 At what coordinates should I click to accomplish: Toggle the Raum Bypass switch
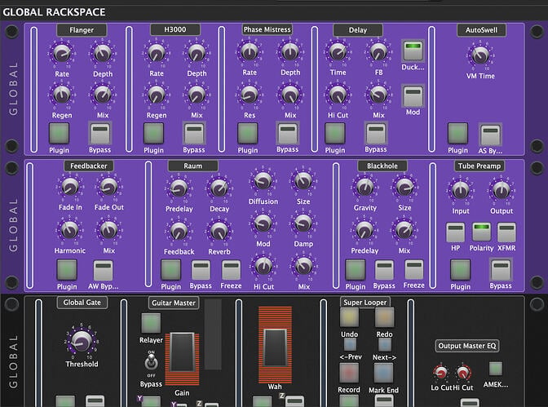click(201, 270)
